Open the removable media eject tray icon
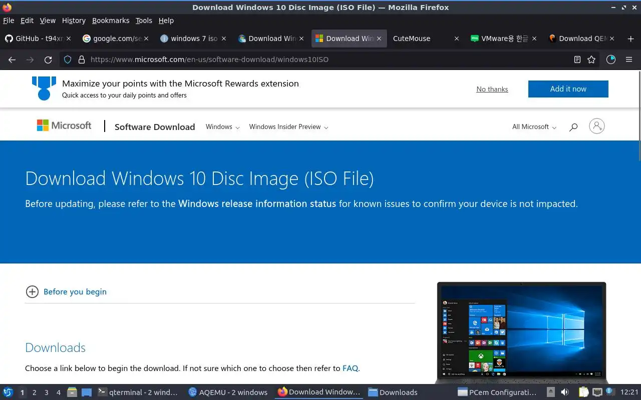This screenshot has height=400, width=641. [551, 392]
